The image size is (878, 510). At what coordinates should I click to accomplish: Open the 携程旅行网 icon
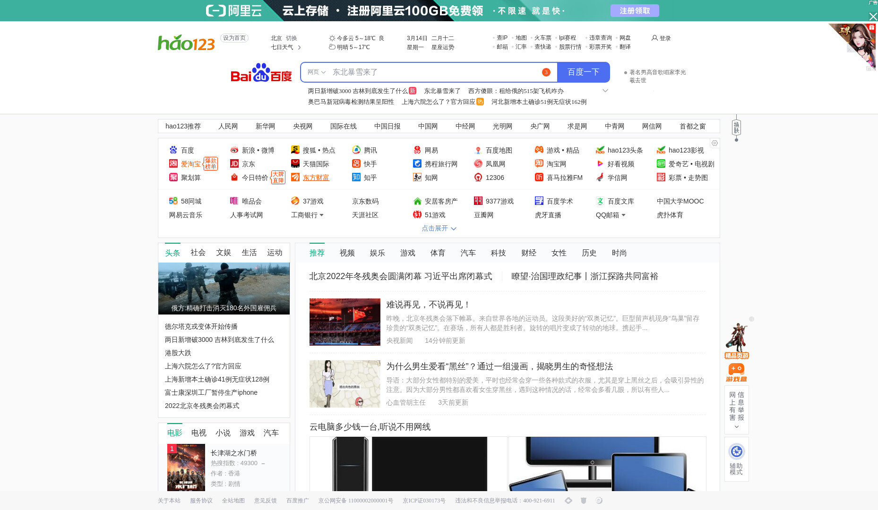[417, 164]
